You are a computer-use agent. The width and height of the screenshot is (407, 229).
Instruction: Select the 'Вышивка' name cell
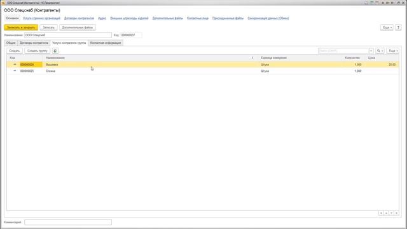(x=52, y=65)
